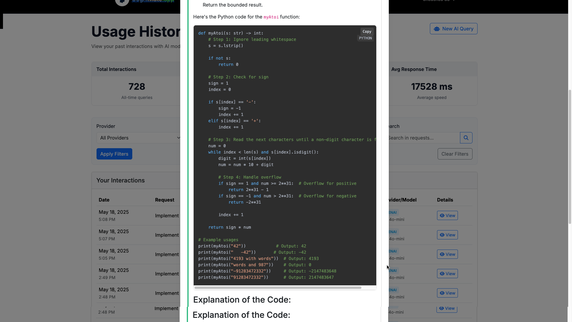
Task: Click the search magnifier icon
Action: pyautogui.click(x=466, y=138)
